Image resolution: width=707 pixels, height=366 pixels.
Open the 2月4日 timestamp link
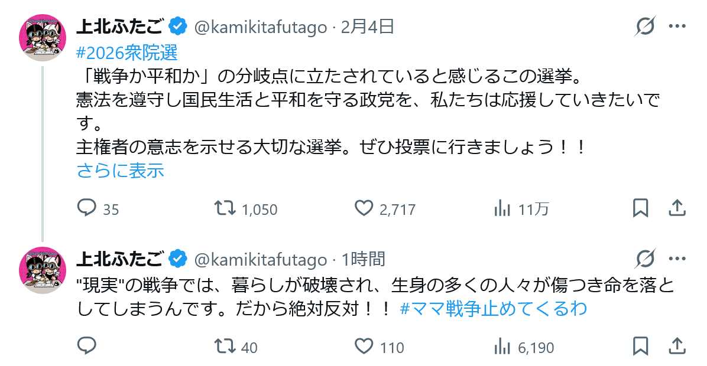(367, 27)
